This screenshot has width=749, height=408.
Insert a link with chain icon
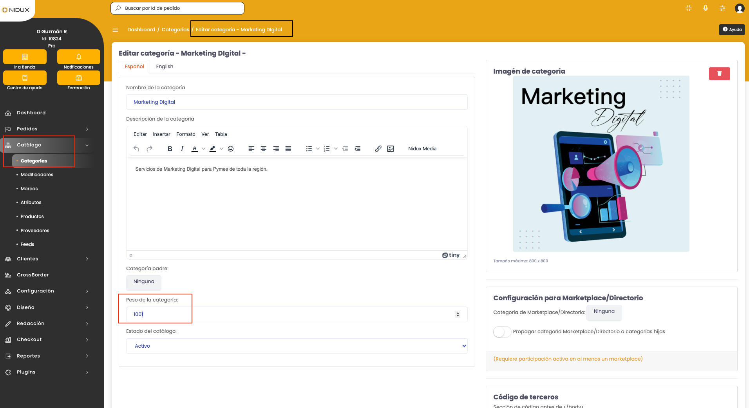[x=378, y=149]
